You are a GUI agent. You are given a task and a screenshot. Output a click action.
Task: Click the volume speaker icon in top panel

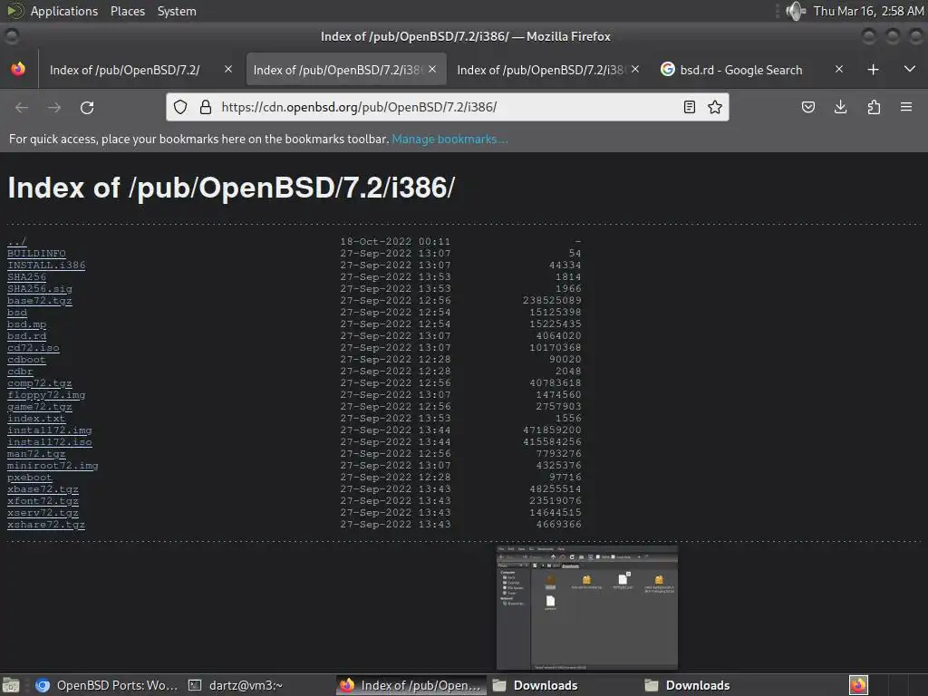coord(796,11)
